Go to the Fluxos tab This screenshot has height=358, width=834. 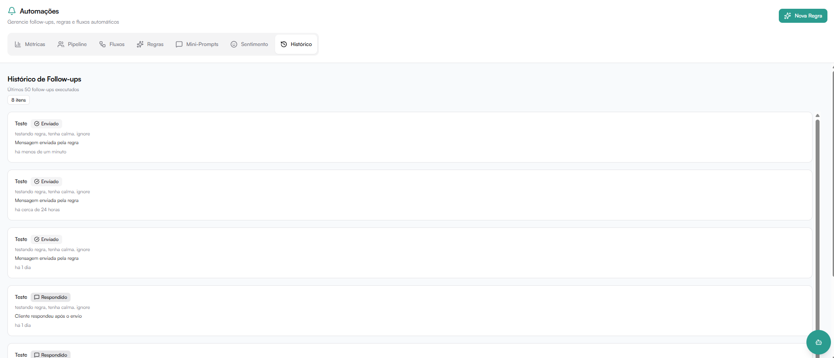click(112, 44)
